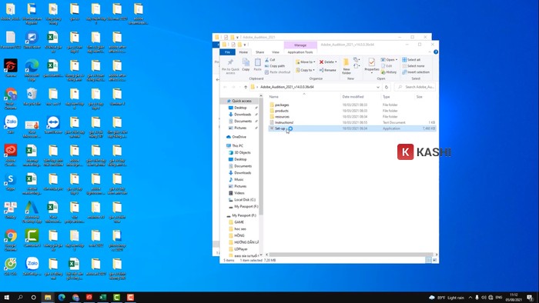The image size is (539, 303).
Task: Click the Search Adobe_Au... search box
Action: point(415,87)
